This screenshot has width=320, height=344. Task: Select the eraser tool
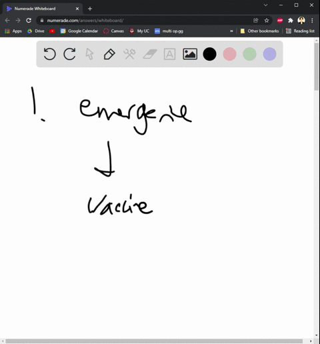(x=150, y=54)
